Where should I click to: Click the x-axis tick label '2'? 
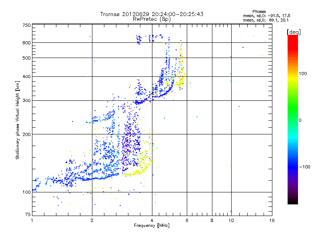pos(92,220)
